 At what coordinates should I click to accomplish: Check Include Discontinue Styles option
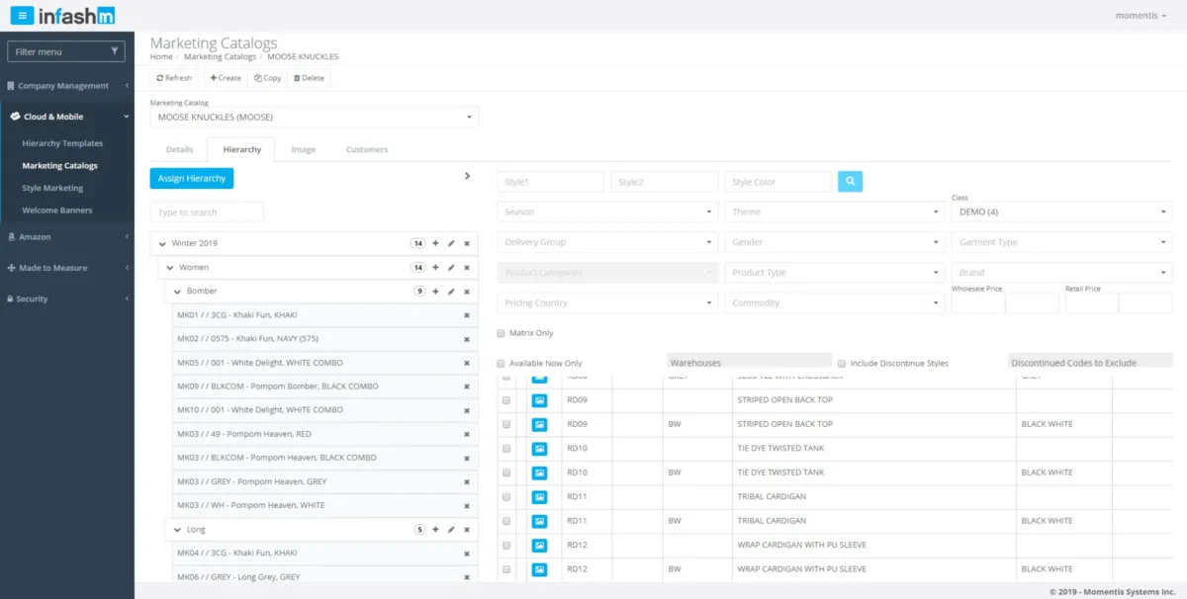click(842, 364)
